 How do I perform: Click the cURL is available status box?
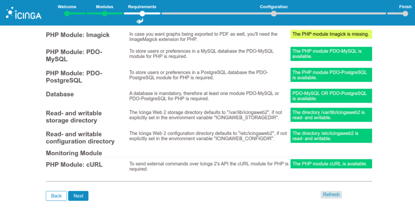(x=331, y=164)
